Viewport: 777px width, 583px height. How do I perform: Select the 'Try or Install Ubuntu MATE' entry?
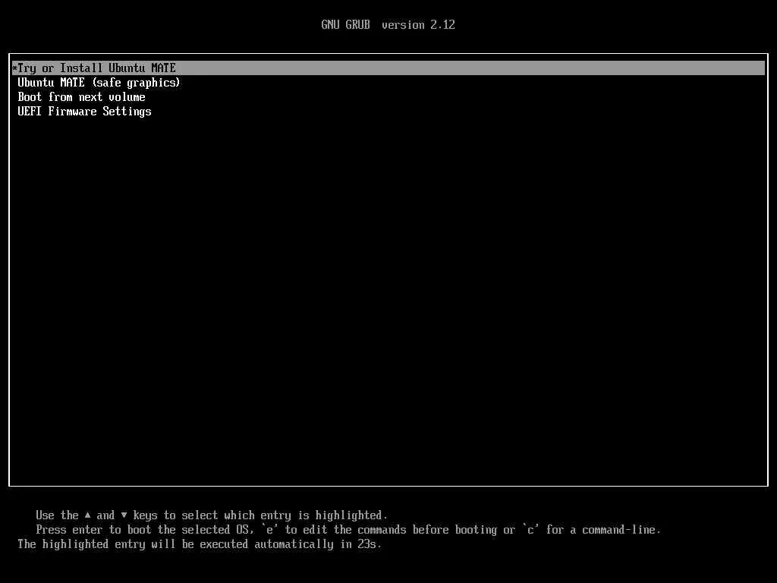(x=388, y=68)
